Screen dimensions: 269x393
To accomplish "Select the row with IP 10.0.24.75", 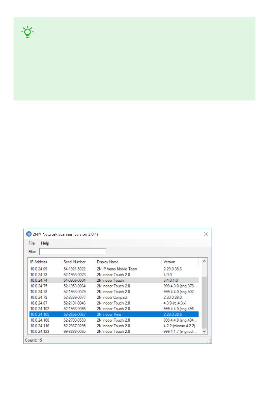I will click(x=114, y=286).
